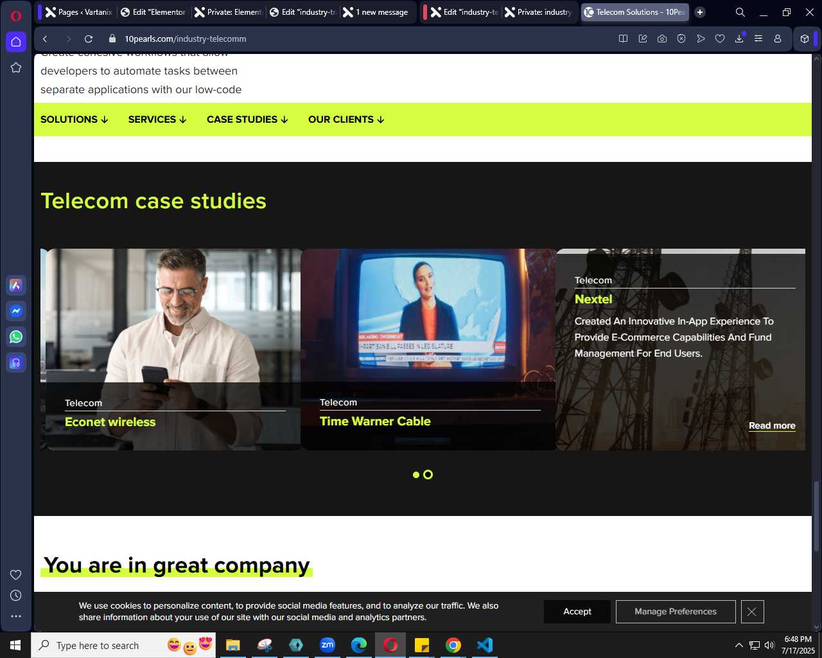Select Telecom Solutions - 10Pearls tab

point(634,12)
